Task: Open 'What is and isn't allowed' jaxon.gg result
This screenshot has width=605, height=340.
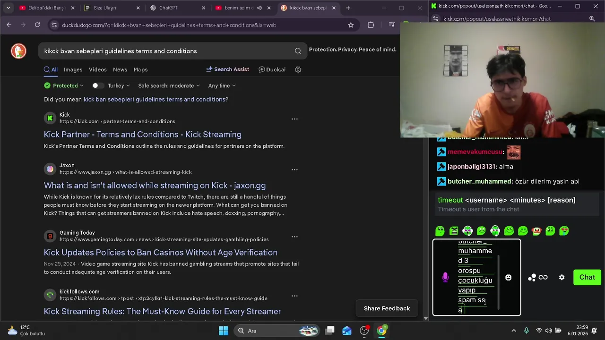Action: point(155,186)
